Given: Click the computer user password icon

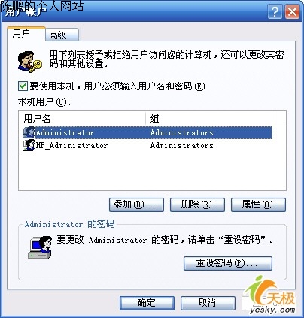Looking at the screenshot, I should point(40,247).
